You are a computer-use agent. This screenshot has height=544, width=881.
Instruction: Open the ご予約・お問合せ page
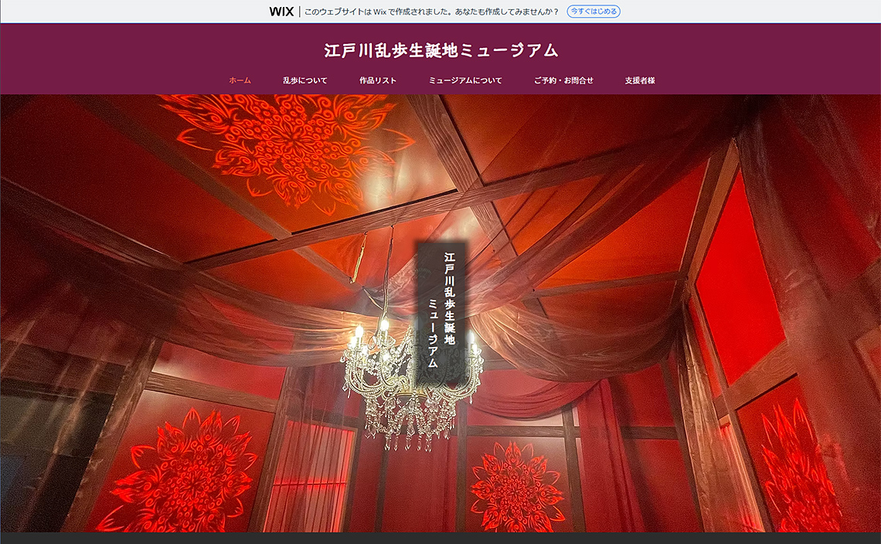point(563,80)
